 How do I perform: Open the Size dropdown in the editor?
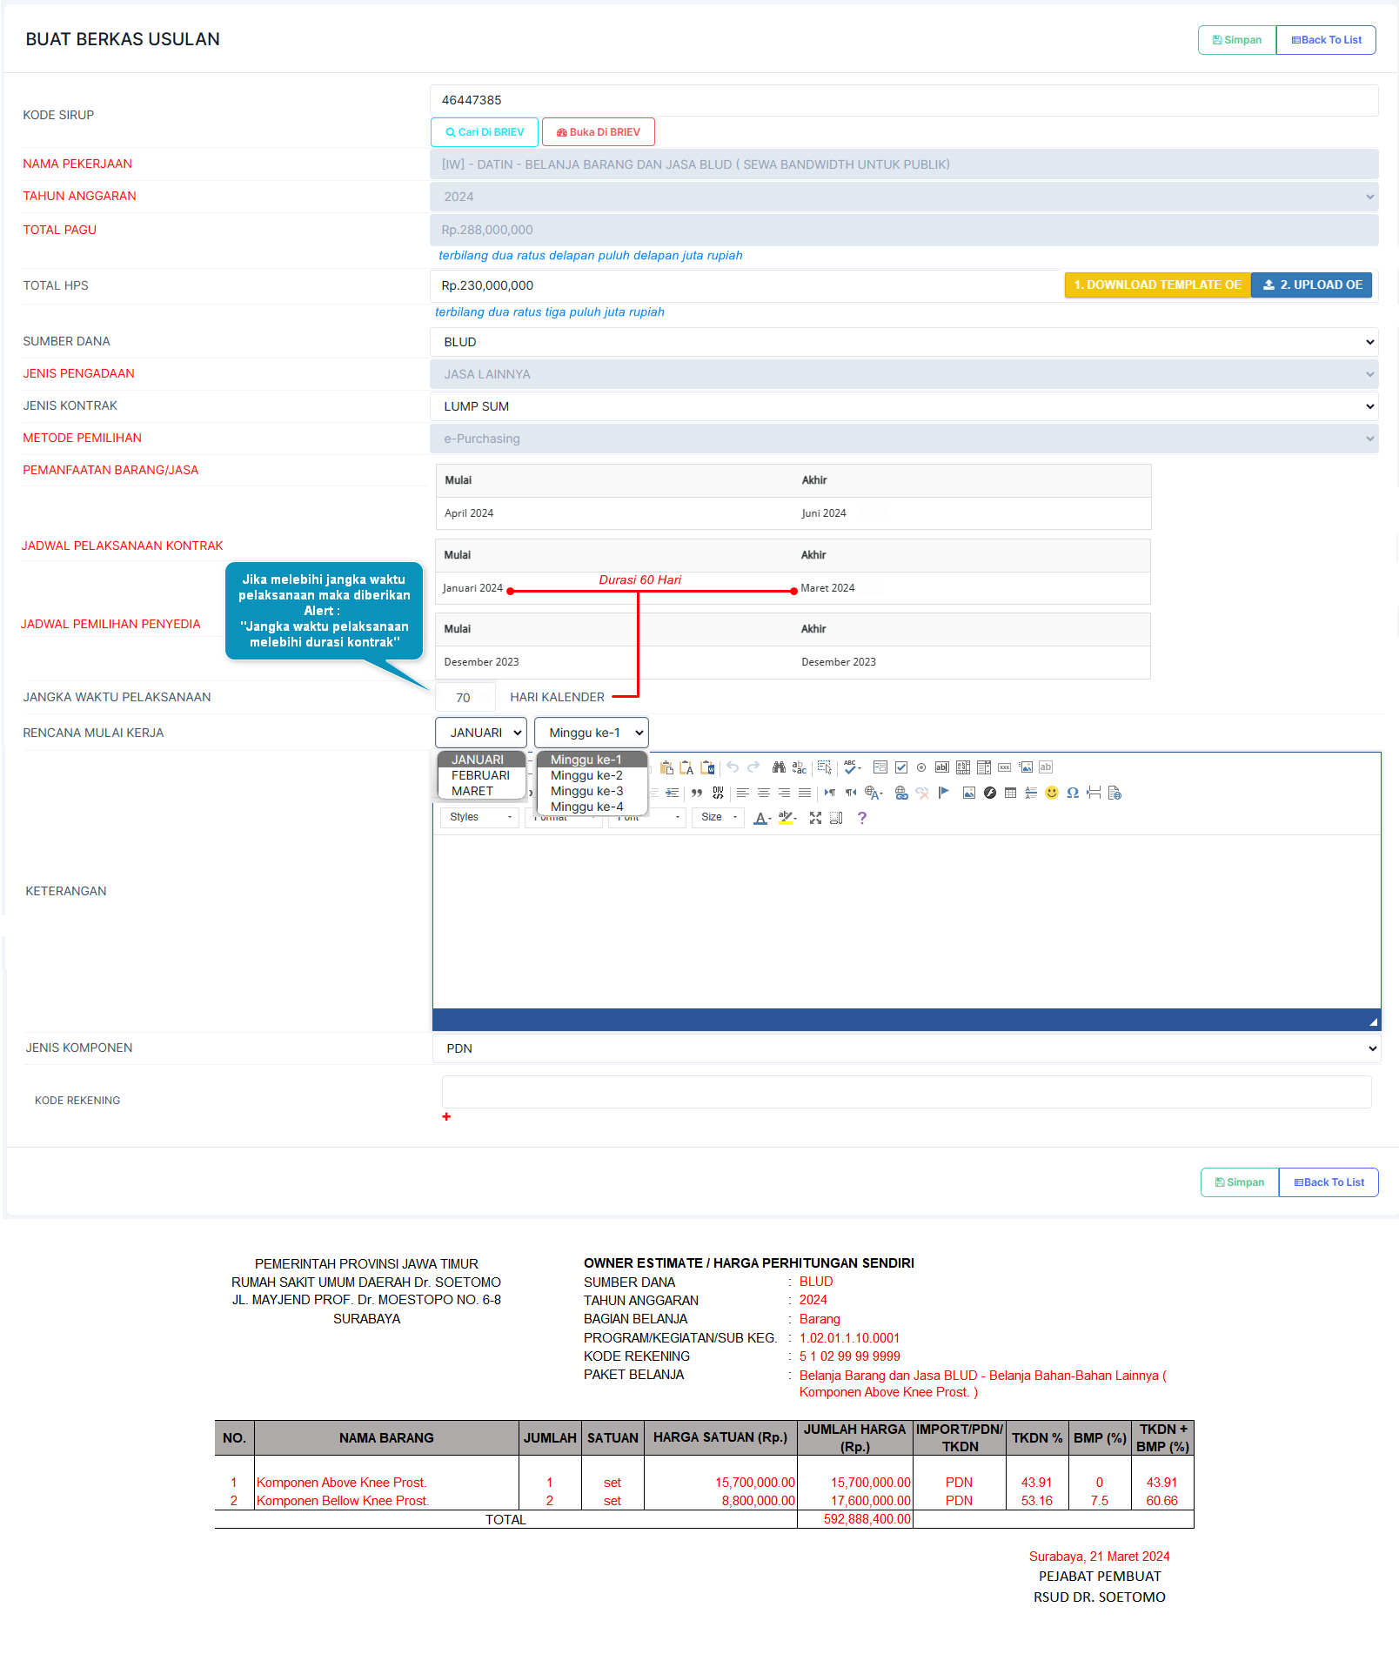(x=719, y=817)
